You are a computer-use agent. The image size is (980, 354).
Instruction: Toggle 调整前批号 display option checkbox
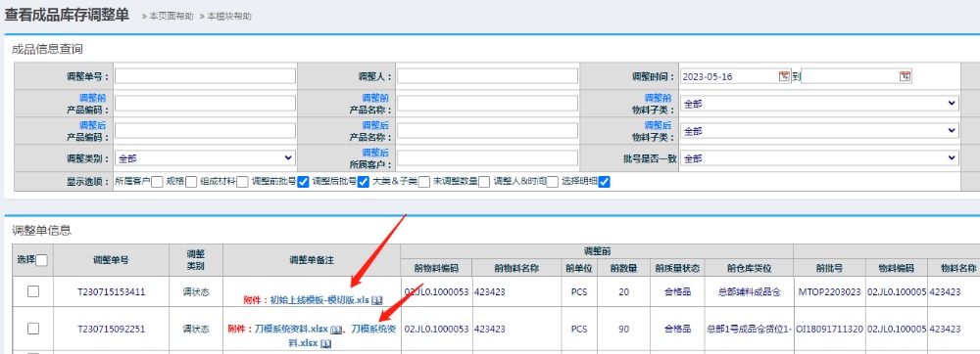pos(303,182)
